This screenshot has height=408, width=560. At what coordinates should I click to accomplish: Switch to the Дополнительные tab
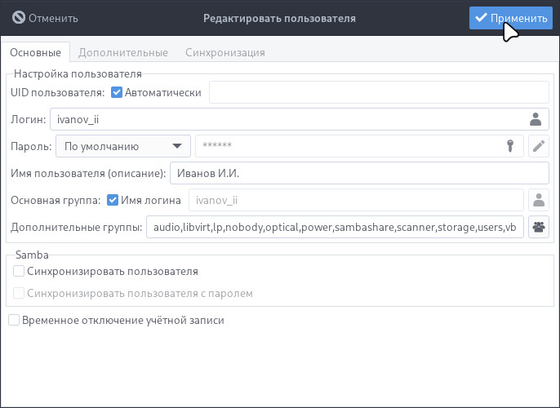[123, 52]
